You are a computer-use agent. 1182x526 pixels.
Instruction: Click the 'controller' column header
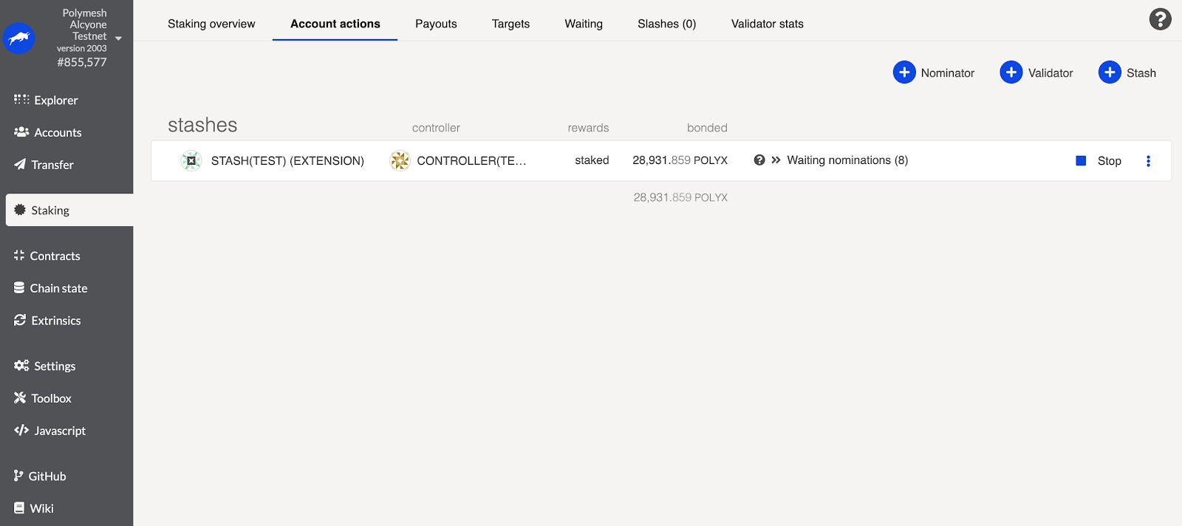(x=436, y=128)
